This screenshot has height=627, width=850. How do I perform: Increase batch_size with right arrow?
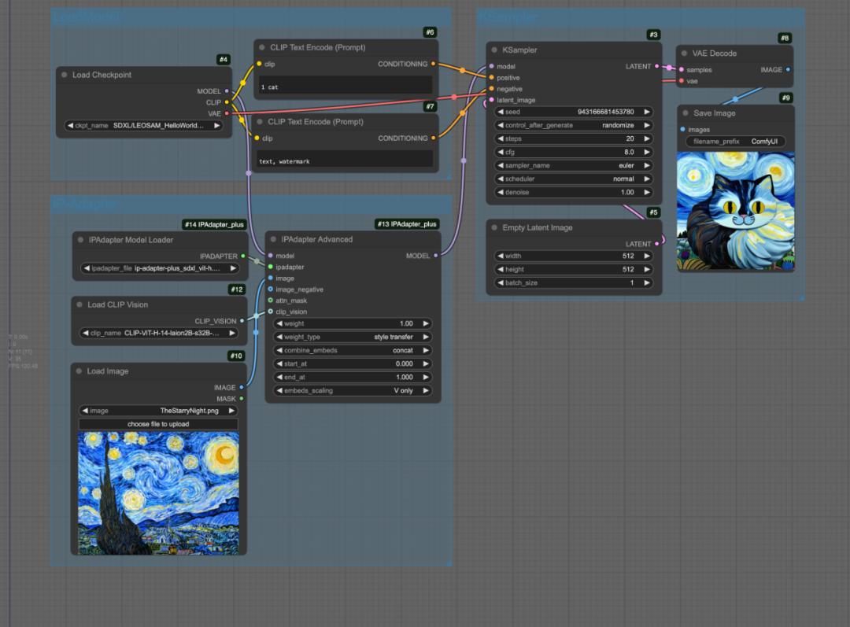pyautogui.click(x=647, y=283)
